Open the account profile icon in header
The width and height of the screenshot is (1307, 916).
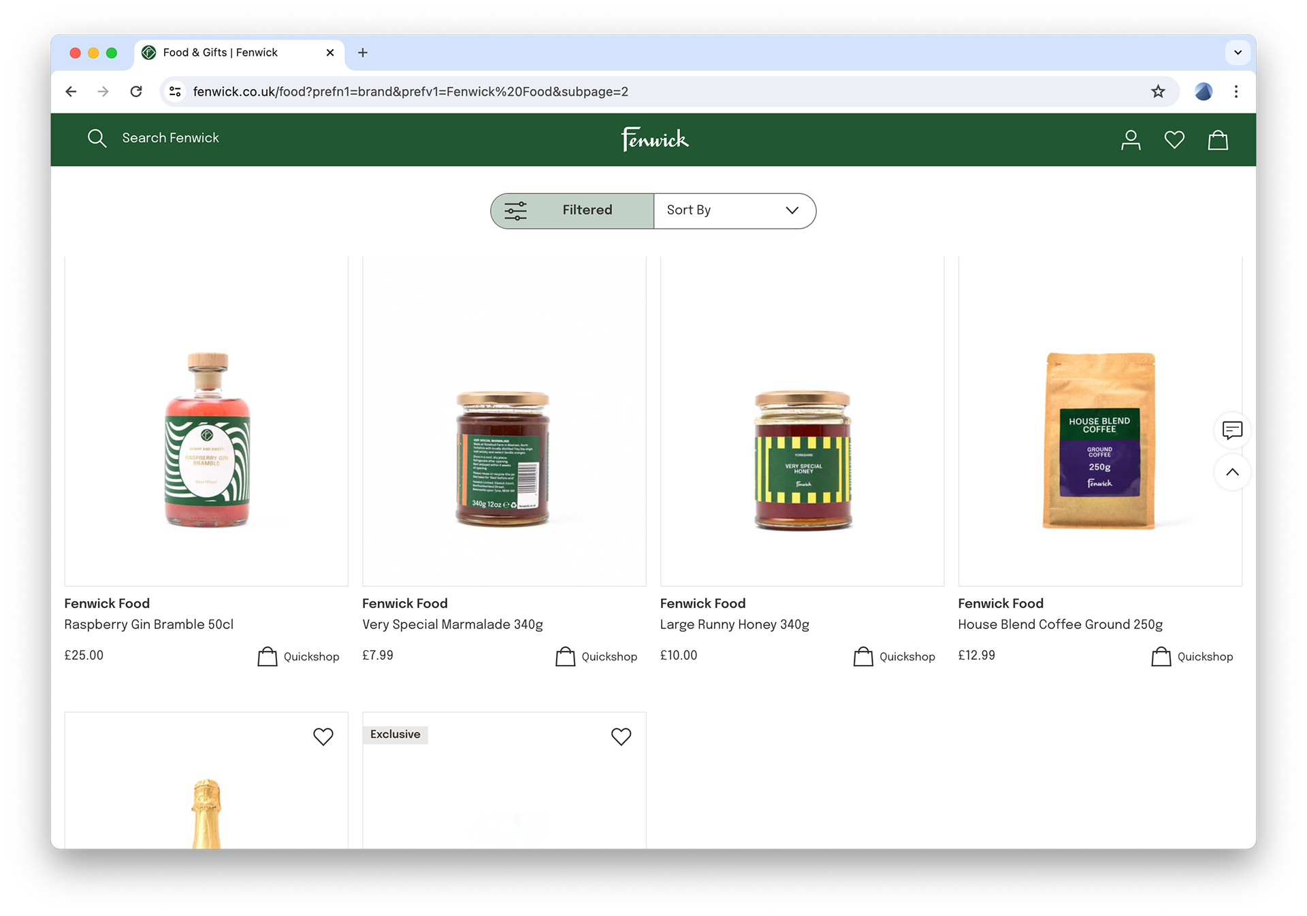[1131, 140]
